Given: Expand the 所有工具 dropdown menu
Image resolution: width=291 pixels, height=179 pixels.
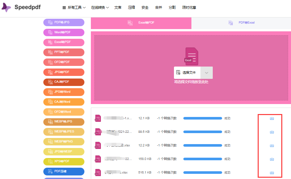Looking at the screenshot, I should pos(74,7).
